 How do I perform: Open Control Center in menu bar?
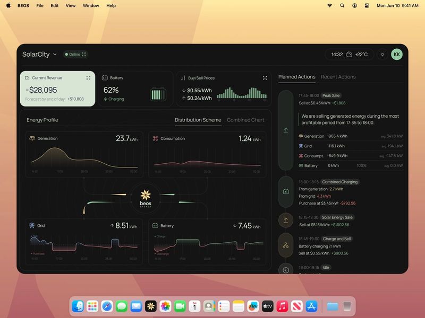367,5
